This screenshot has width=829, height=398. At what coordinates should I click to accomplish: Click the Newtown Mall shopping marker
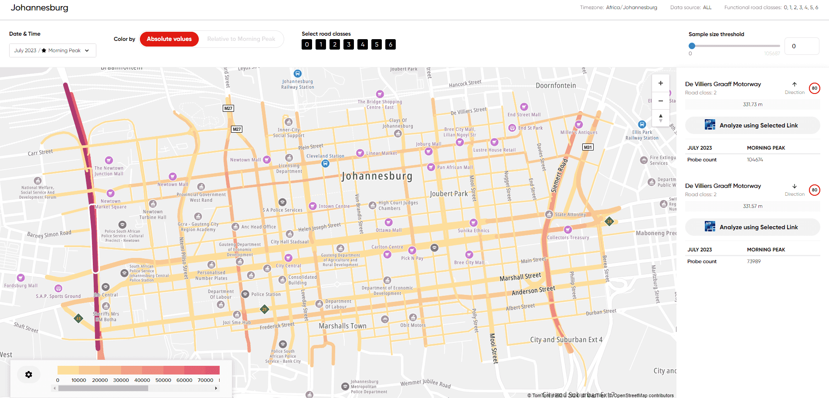point(267,160)
